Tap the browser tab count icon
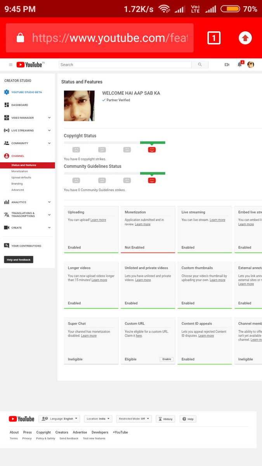 coord(214,38)
